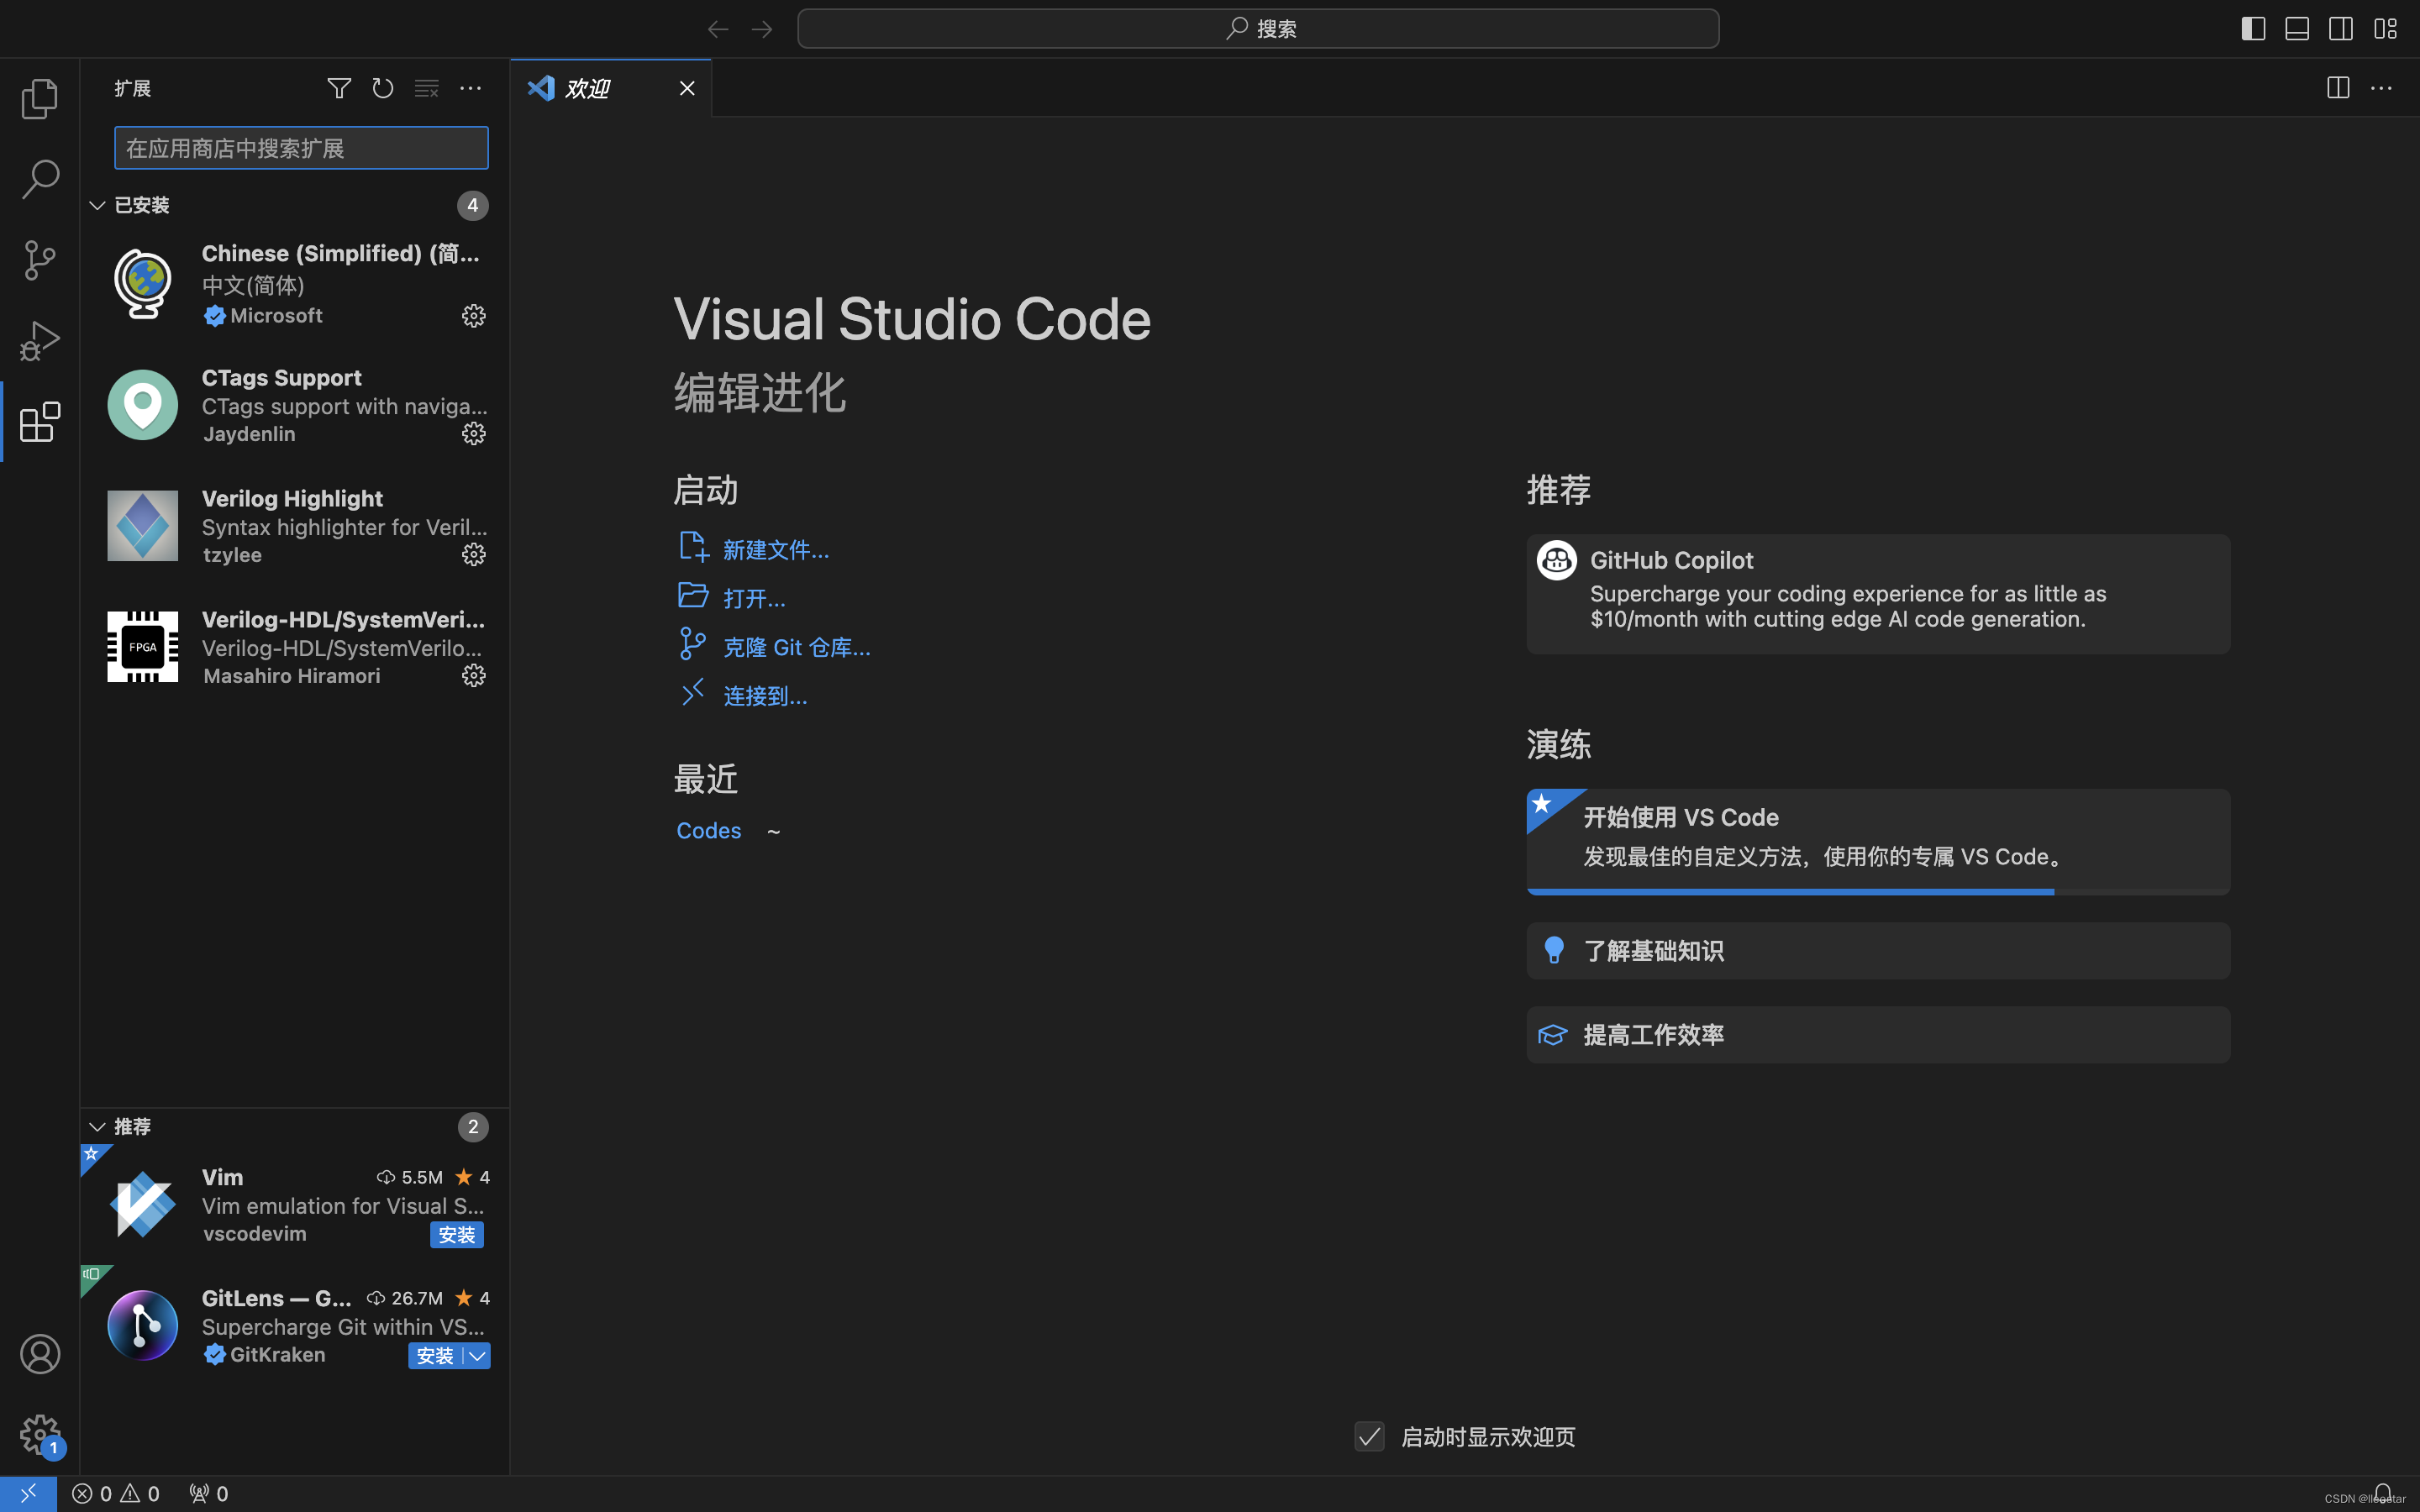2420x1512 pixels.
Task: Select Chinese (Simplified) language pack extension
Action: [295, 284]
